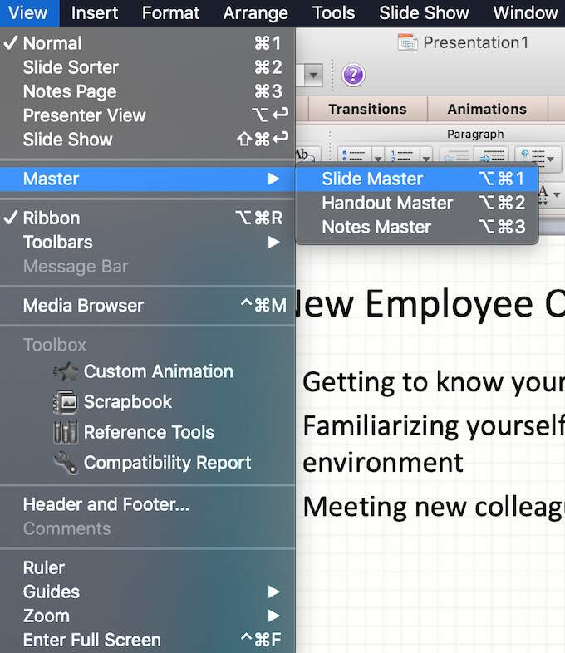
Task: Apply numbered list formatting icon
Action: coord(401,156)
